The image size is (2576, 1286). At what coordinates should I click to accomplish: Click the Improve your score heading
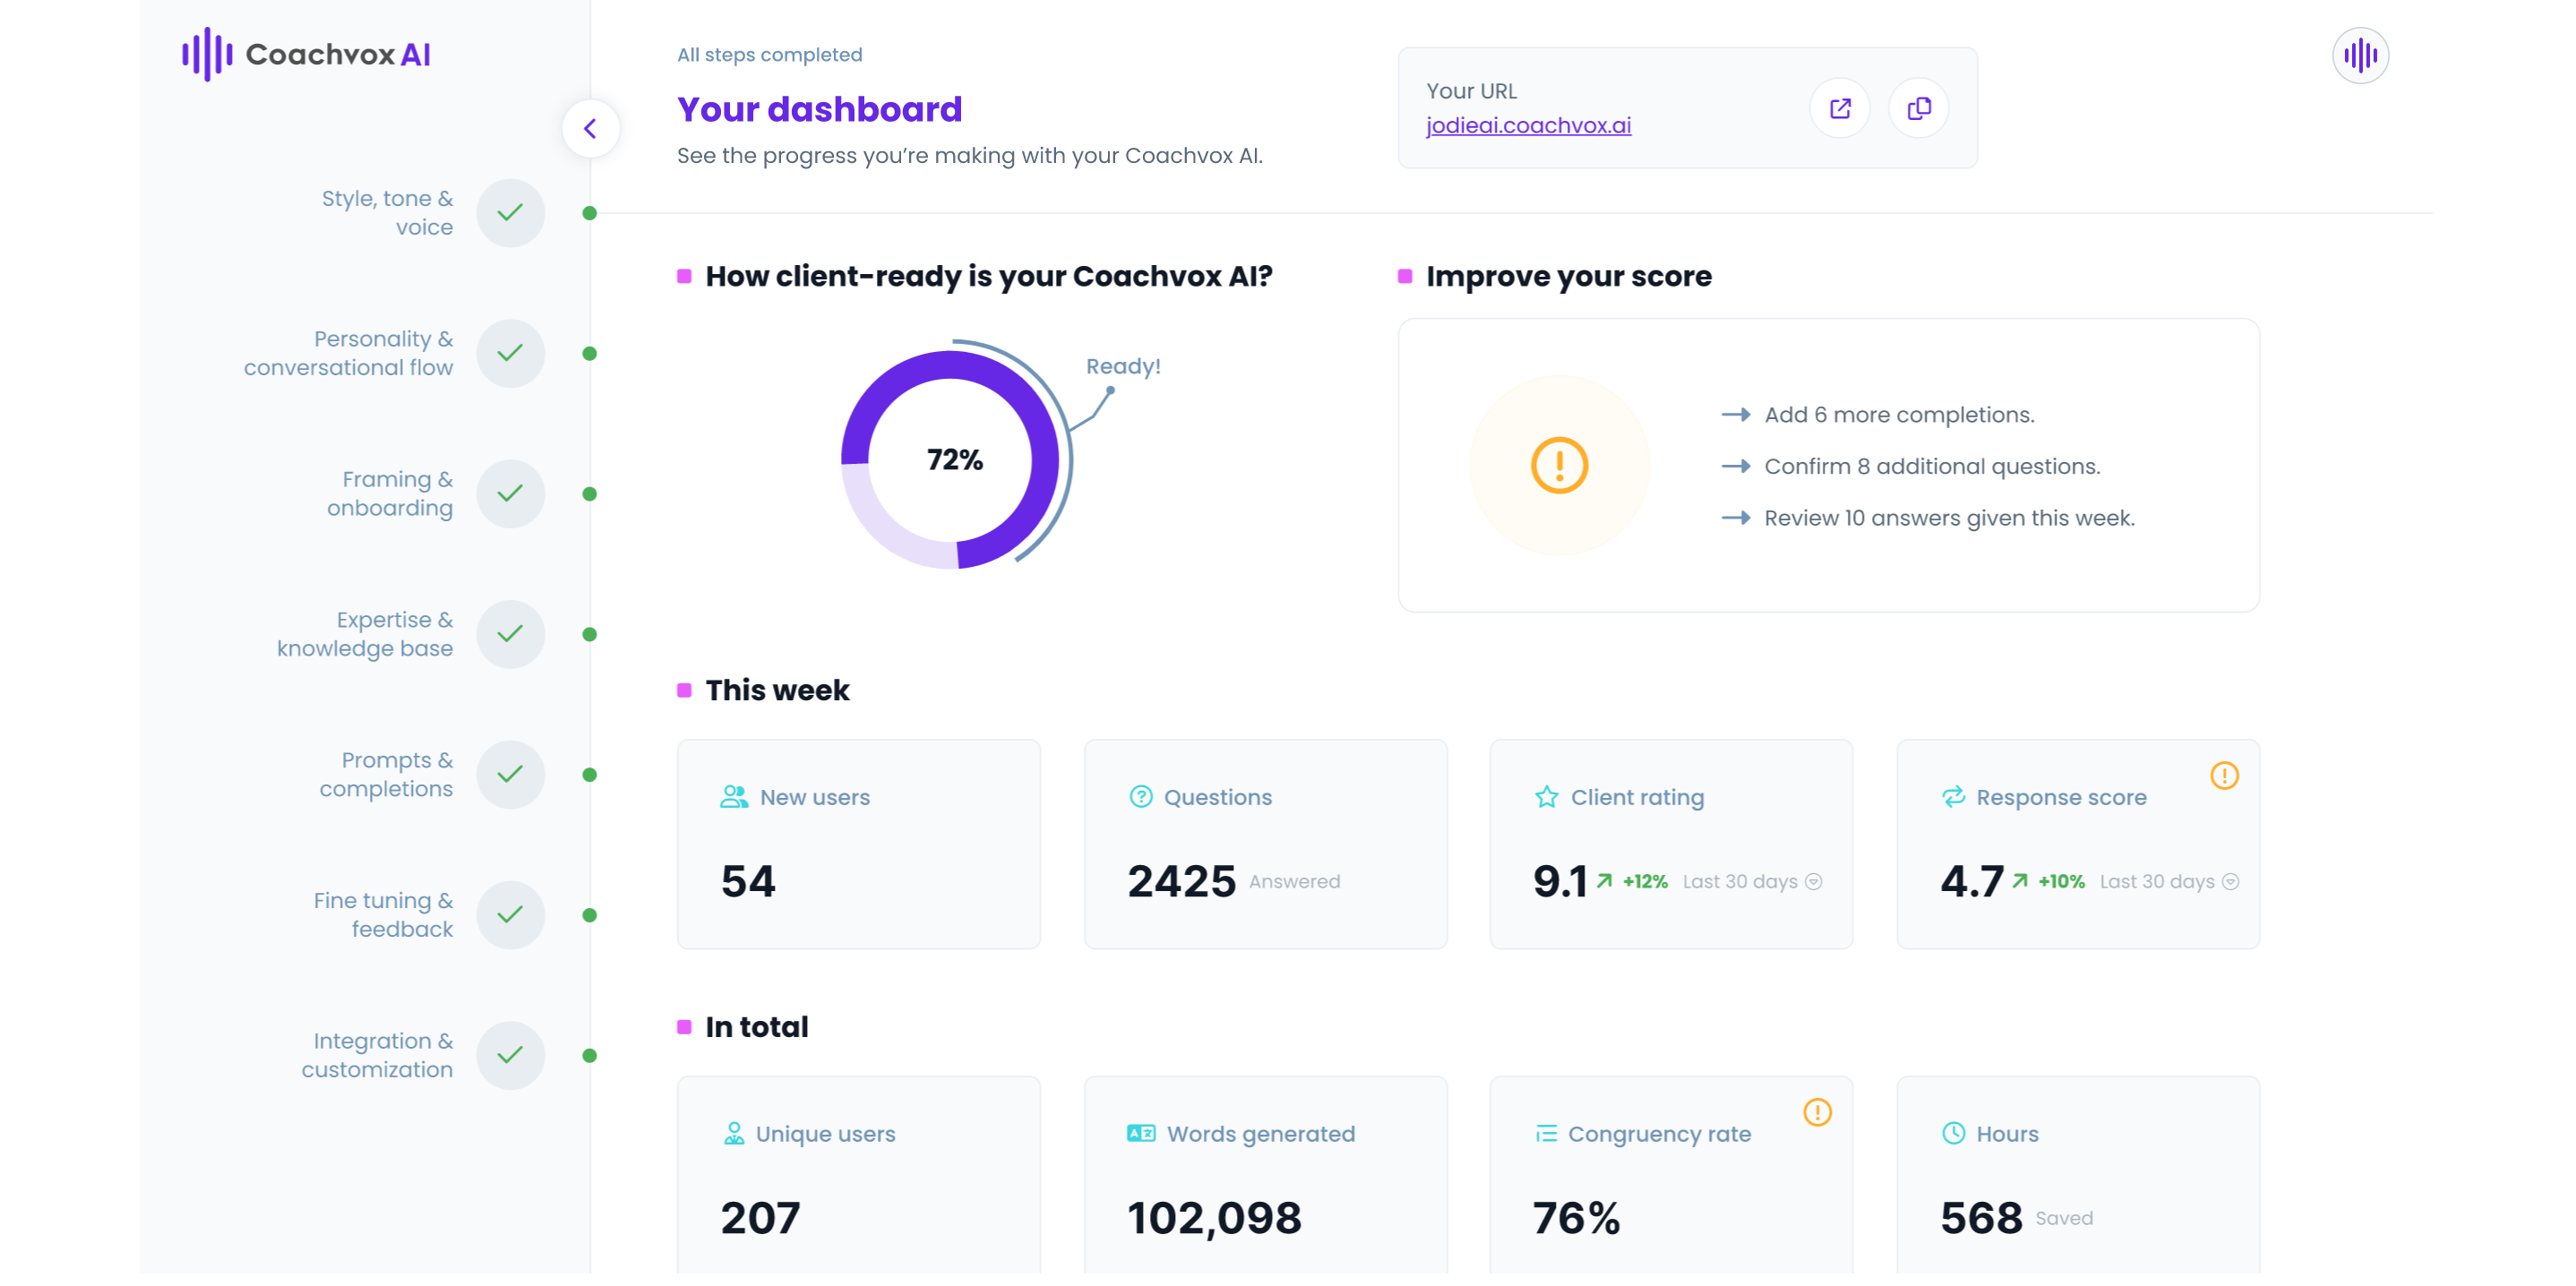point(1568,276)
